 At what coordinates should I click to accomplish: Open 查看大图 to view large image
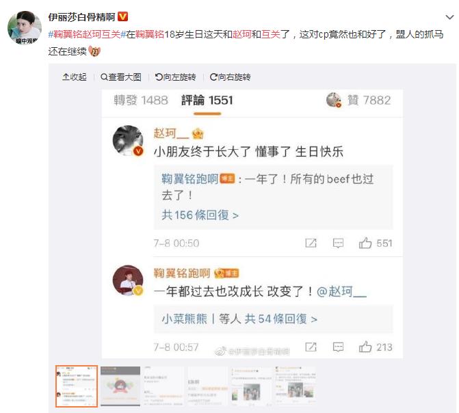coord(120,77)
